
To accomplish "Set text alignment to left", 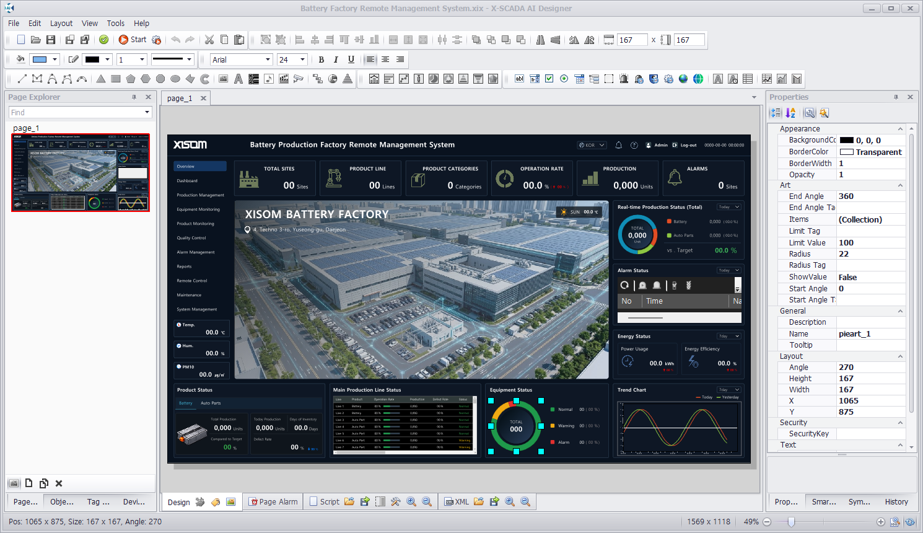I will [370, 59].
